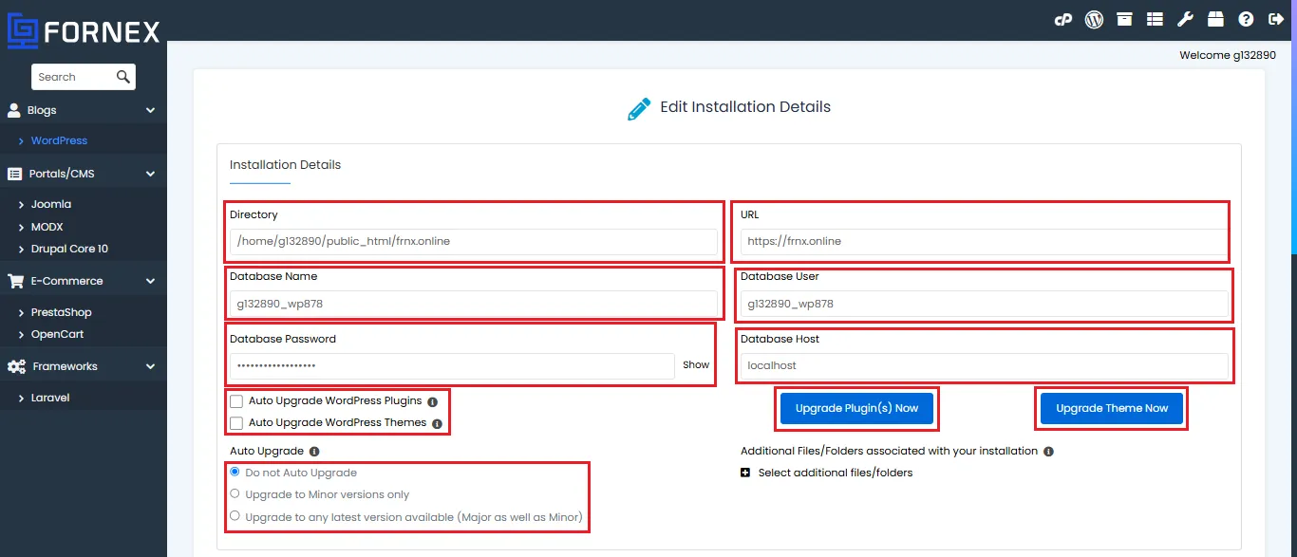
Task: Click the Database Password field
Action: pyautogui.click(x=452, y=365)
